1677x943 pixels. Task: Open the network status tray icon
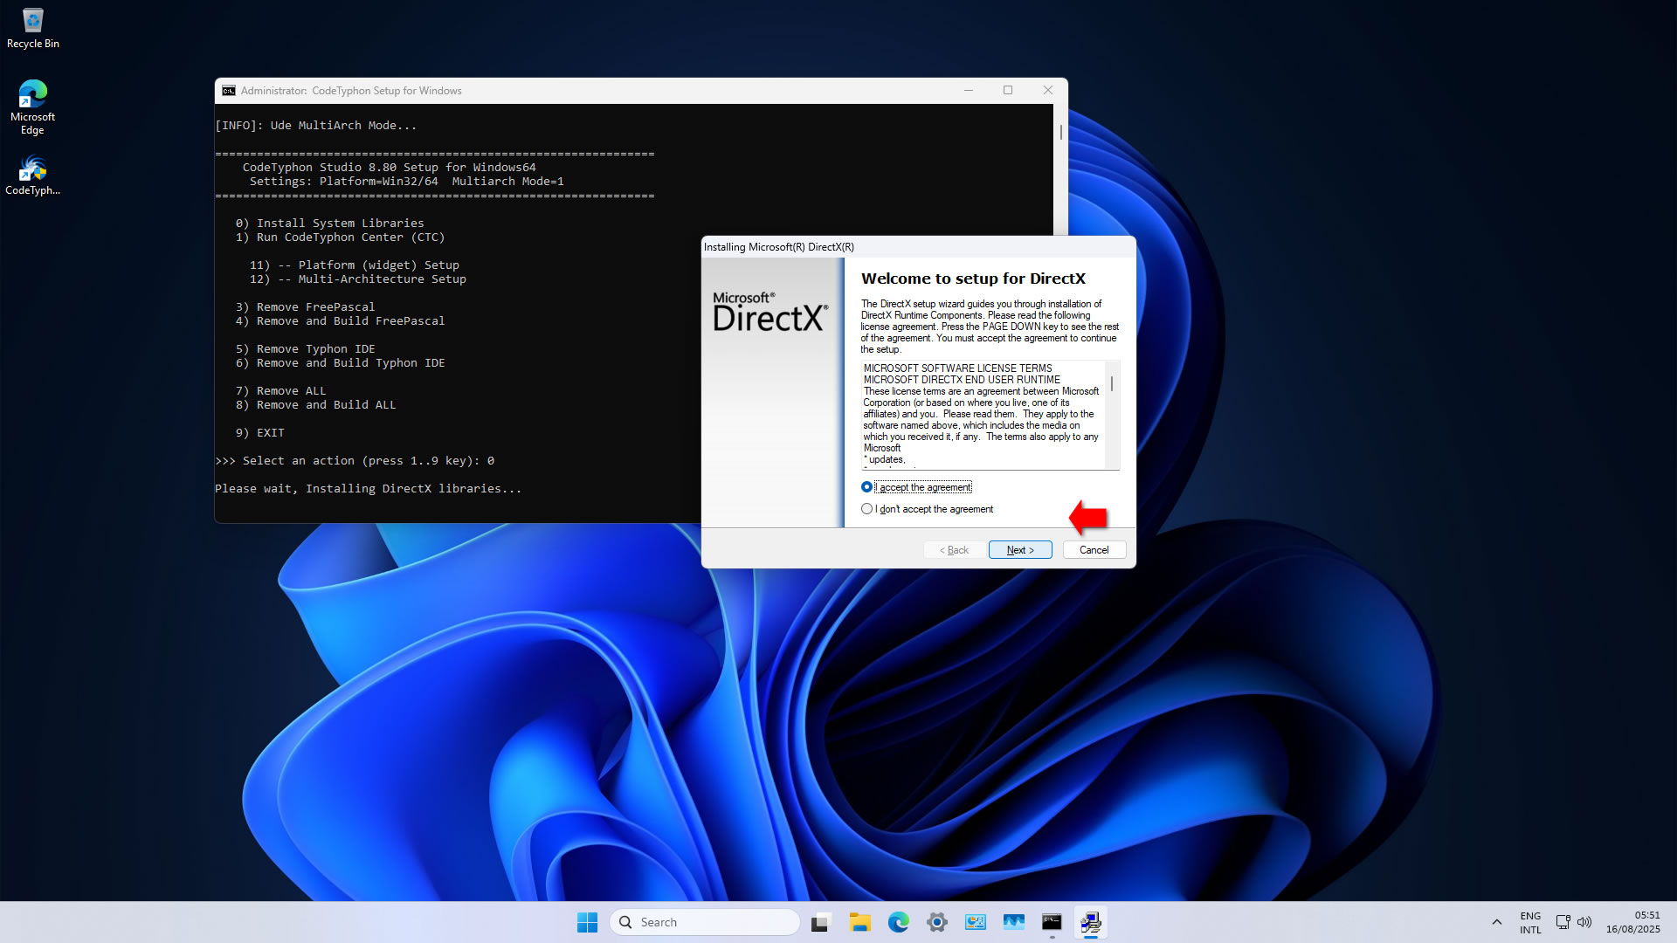click(1563, 922)
